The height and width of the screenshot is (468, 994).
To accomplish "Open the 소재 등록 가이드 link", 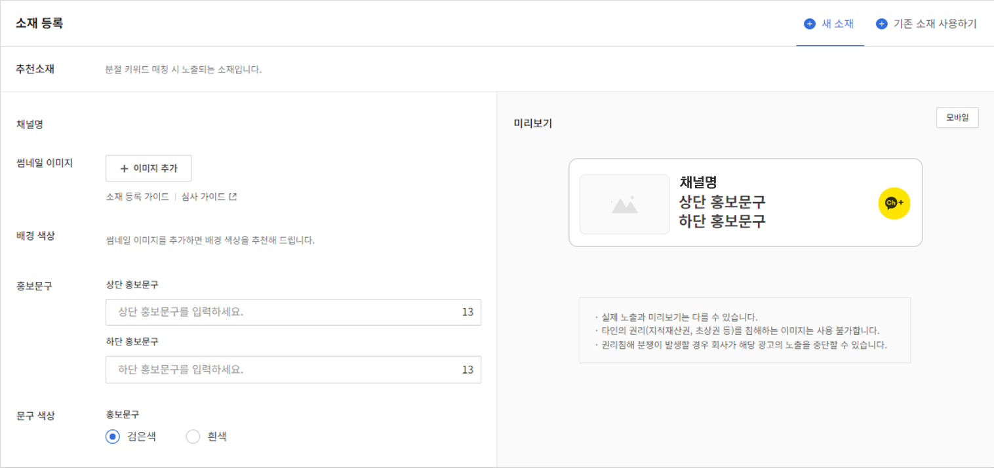I will [x=137, y=197].
